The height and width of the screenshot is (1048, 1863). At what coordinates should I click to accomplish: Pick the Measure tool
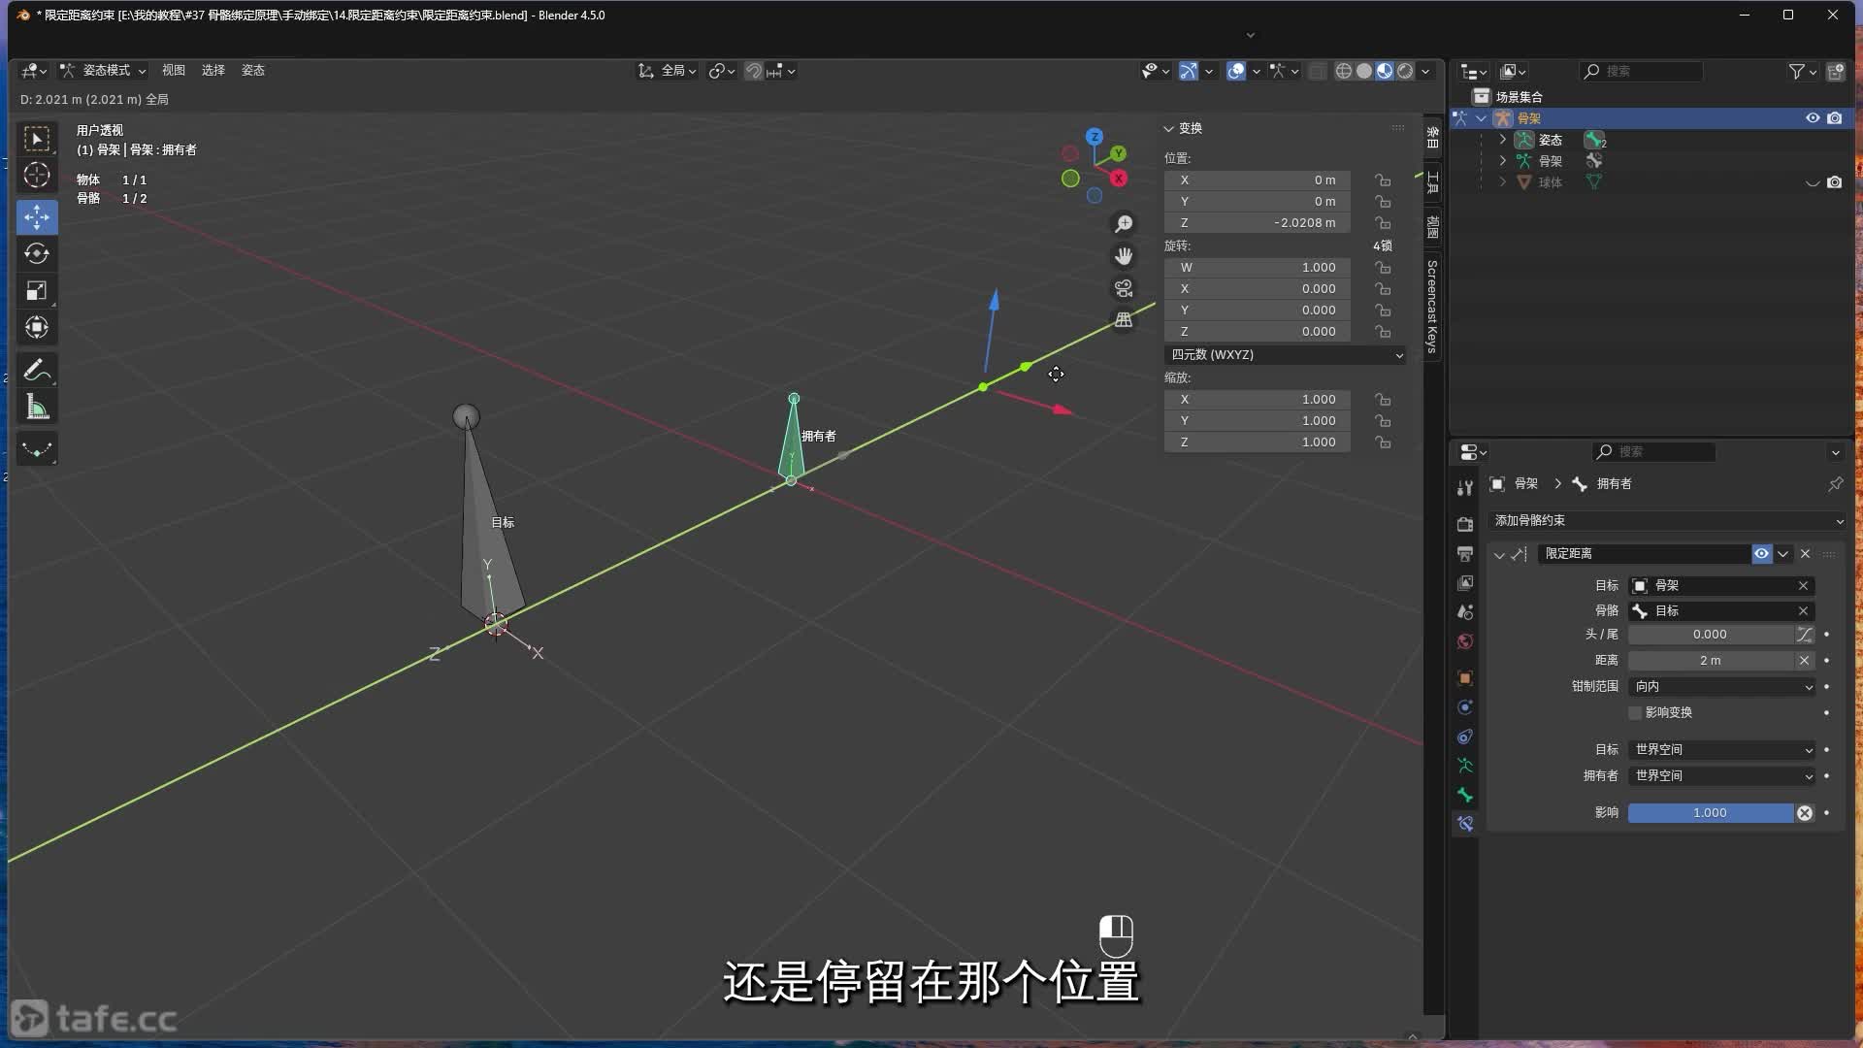click(x=37, y=407)
